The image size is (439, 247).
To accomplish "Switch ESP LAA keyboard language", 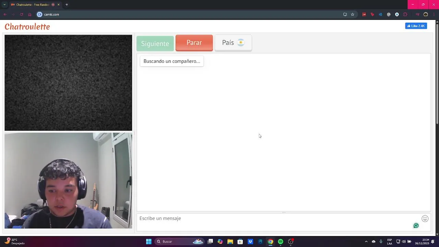I will click(390, 242).
